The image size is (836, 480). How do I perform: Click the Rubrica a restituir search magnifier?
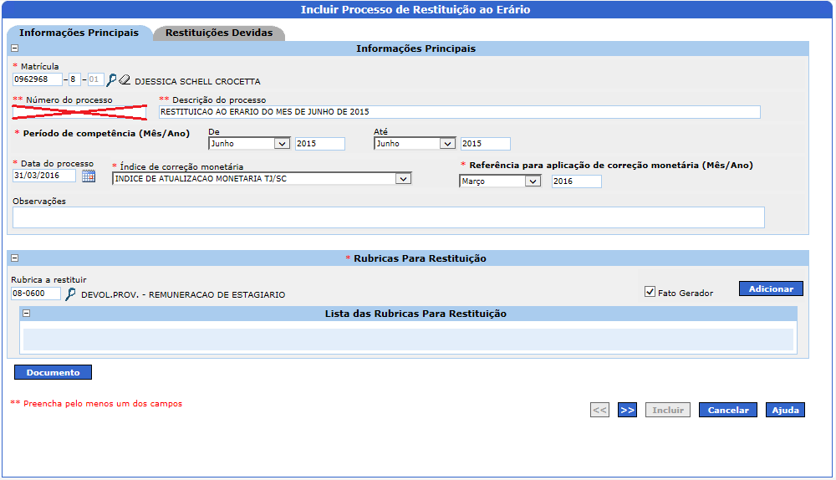(70, 294)
